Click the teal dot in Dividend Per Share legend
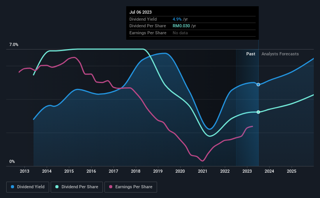This screenshot has width=320, height=198. point(57,187)
